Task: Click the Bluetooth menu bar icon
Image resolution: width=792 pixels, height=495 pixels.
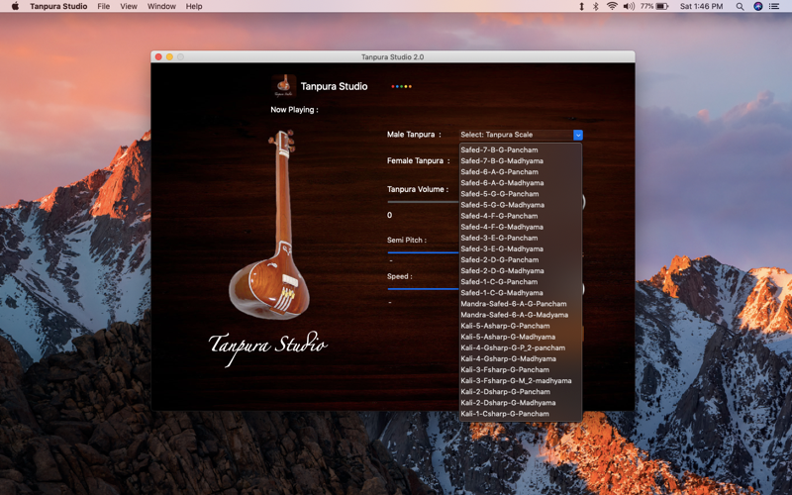Action: pyautogui.click(x=596, y=6)
